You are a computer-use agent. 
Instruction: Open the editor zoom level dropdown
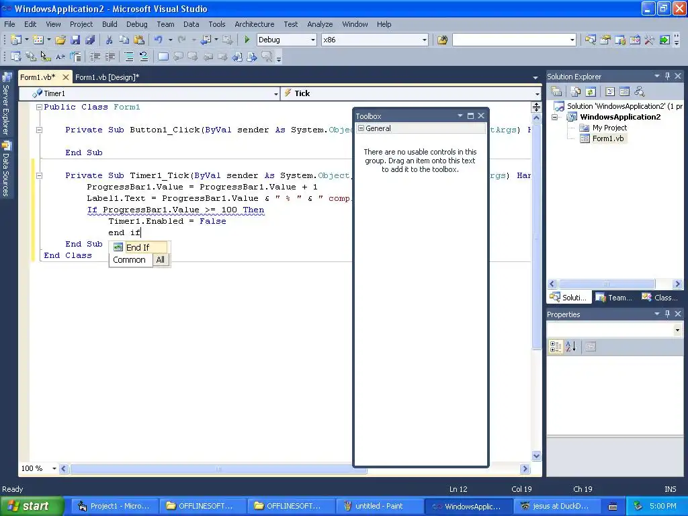tap(54, 468)
